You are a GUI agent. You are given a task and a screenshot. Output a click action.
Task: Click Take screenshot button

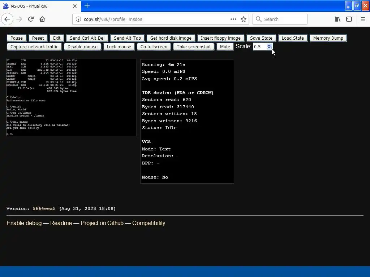pyautogui.click(x=194, y=47)
